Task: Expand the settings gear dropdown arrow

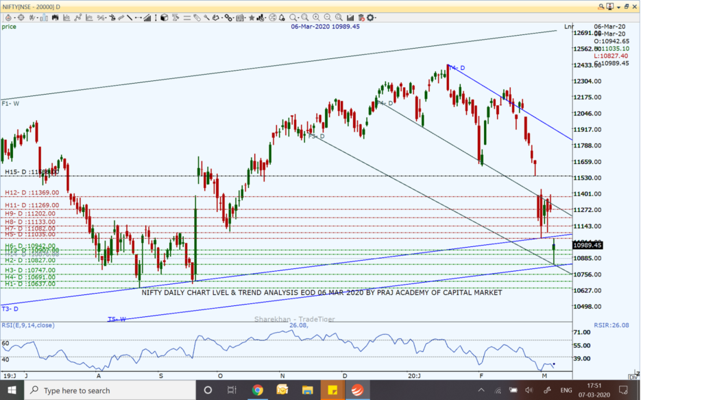Action: click(x=376, y=18)
